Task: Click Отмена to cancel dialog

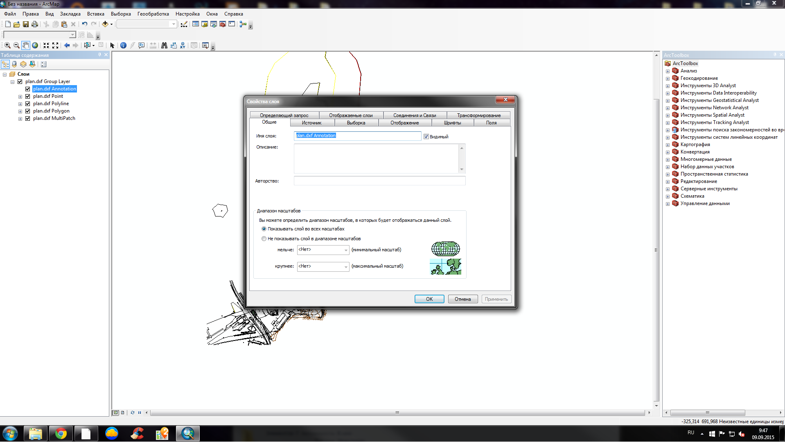Action: point(463,299)
